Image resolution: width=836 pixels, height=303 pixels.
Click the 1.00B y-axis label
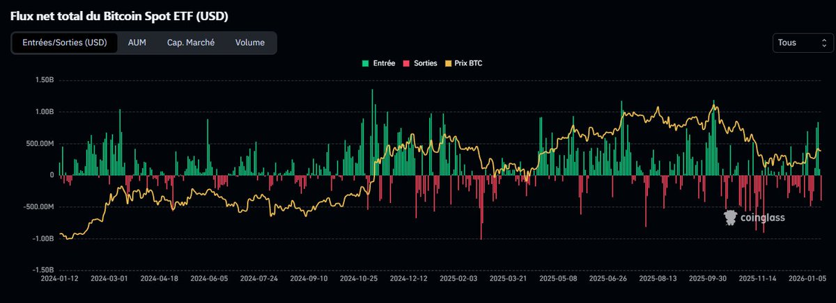[x=44, y=112]
